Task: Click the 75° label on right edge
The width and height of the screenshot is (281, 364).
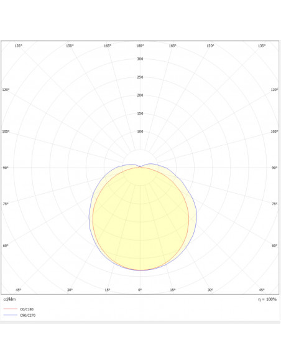Action: click(x=274, y=204)
